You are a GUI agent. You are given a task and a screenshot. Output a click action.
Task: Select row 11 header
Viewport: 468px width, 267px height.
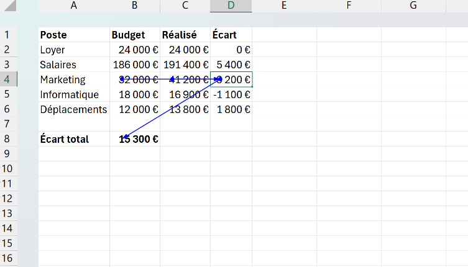8,184
